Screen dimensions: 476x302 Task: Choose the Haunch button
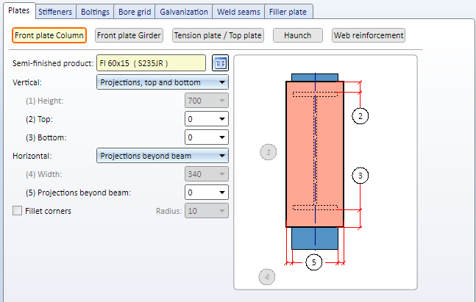[x=298, y=35]
